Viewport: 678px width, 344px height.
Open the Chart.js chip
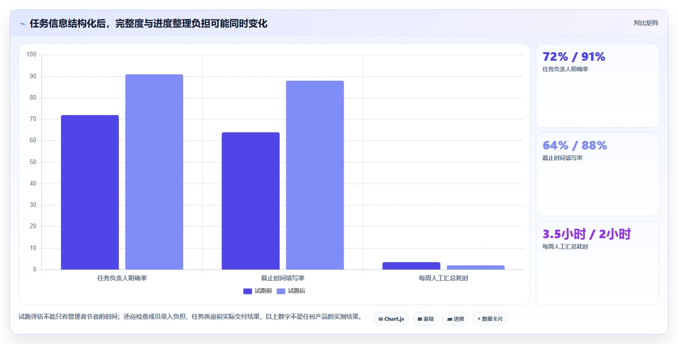coord(391,319)
